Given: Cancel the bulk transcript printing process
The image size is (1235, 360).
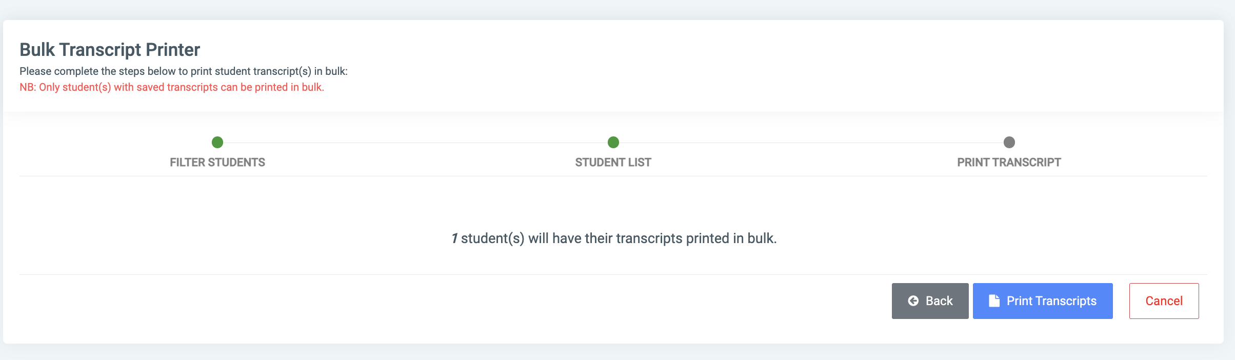Looking at the screenshot, I should (x=1164, y=301).
